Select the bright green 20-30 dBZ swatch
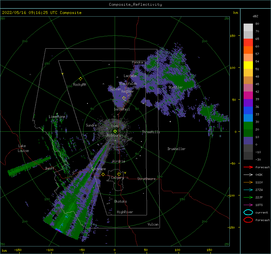Viewport: 271px width, 254px height. [x=248, y=126]
